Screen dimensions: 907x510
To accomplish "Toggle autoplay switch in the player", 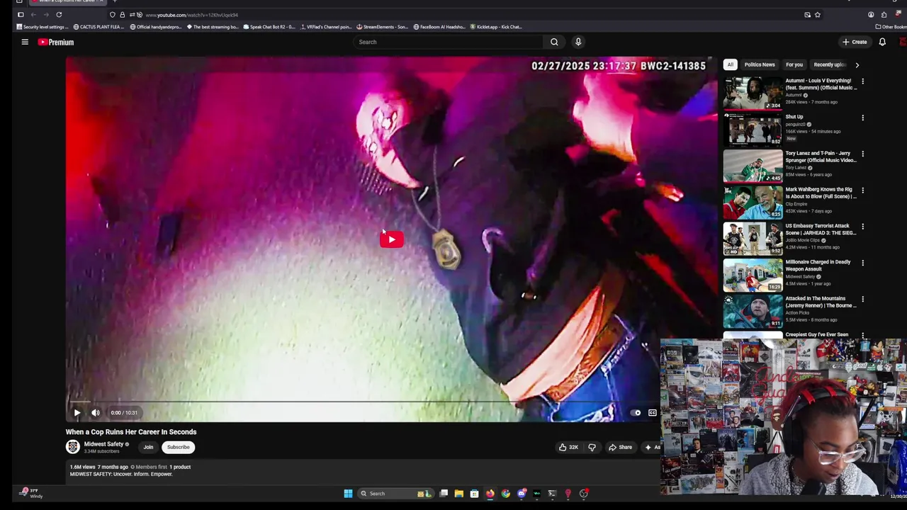I will coord(636,412).
